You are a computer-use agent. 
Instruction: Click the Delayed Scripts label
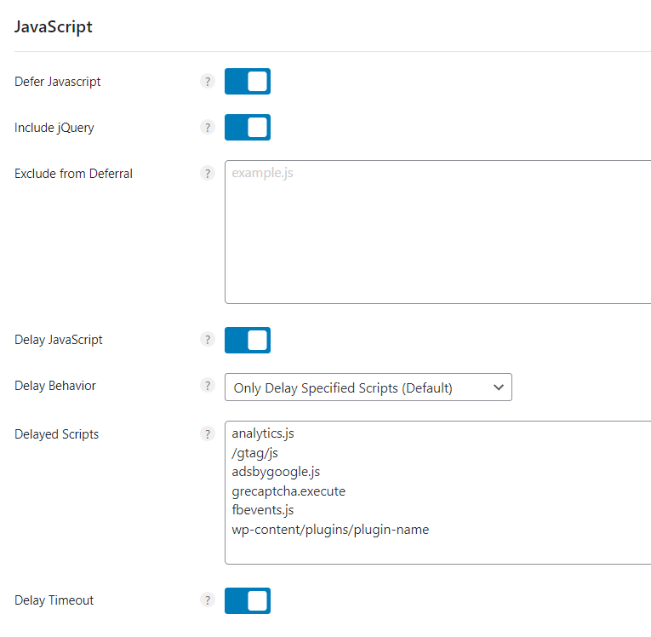coord(56,434)
